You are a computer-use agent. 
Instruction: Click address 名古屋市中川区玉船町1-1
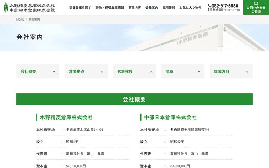click(190, 129)
